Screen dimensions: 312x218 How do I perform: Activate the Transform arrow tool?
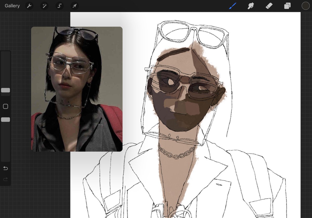click(x=75, y=6)
